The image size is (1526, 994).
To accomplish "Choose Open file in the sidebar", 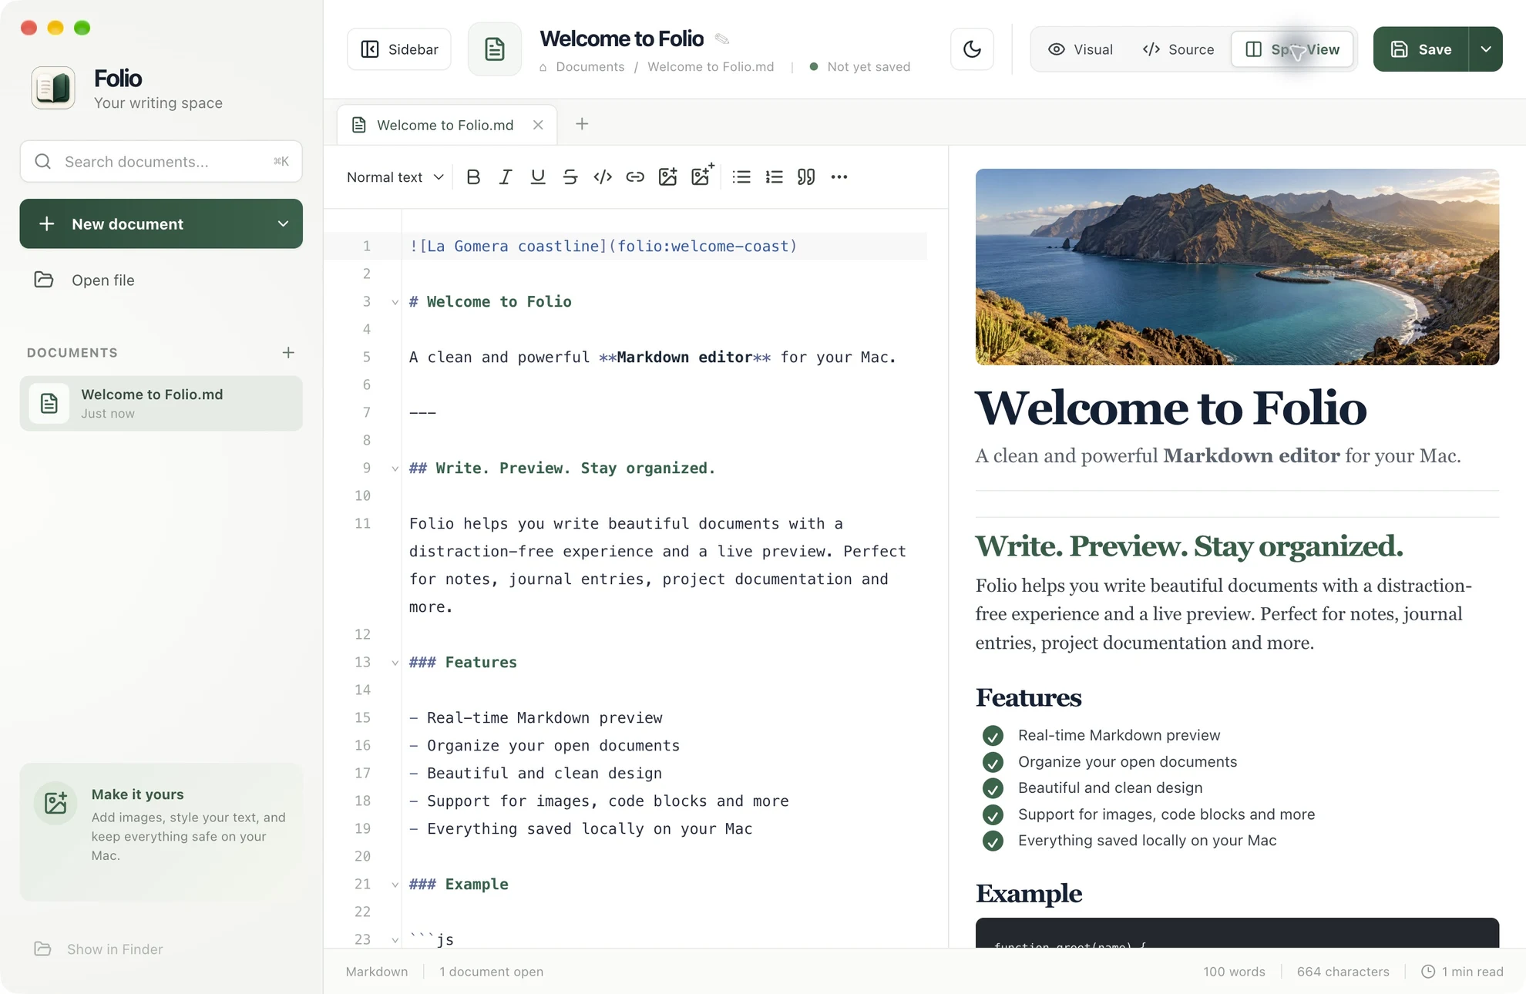I will coord(161,280).
